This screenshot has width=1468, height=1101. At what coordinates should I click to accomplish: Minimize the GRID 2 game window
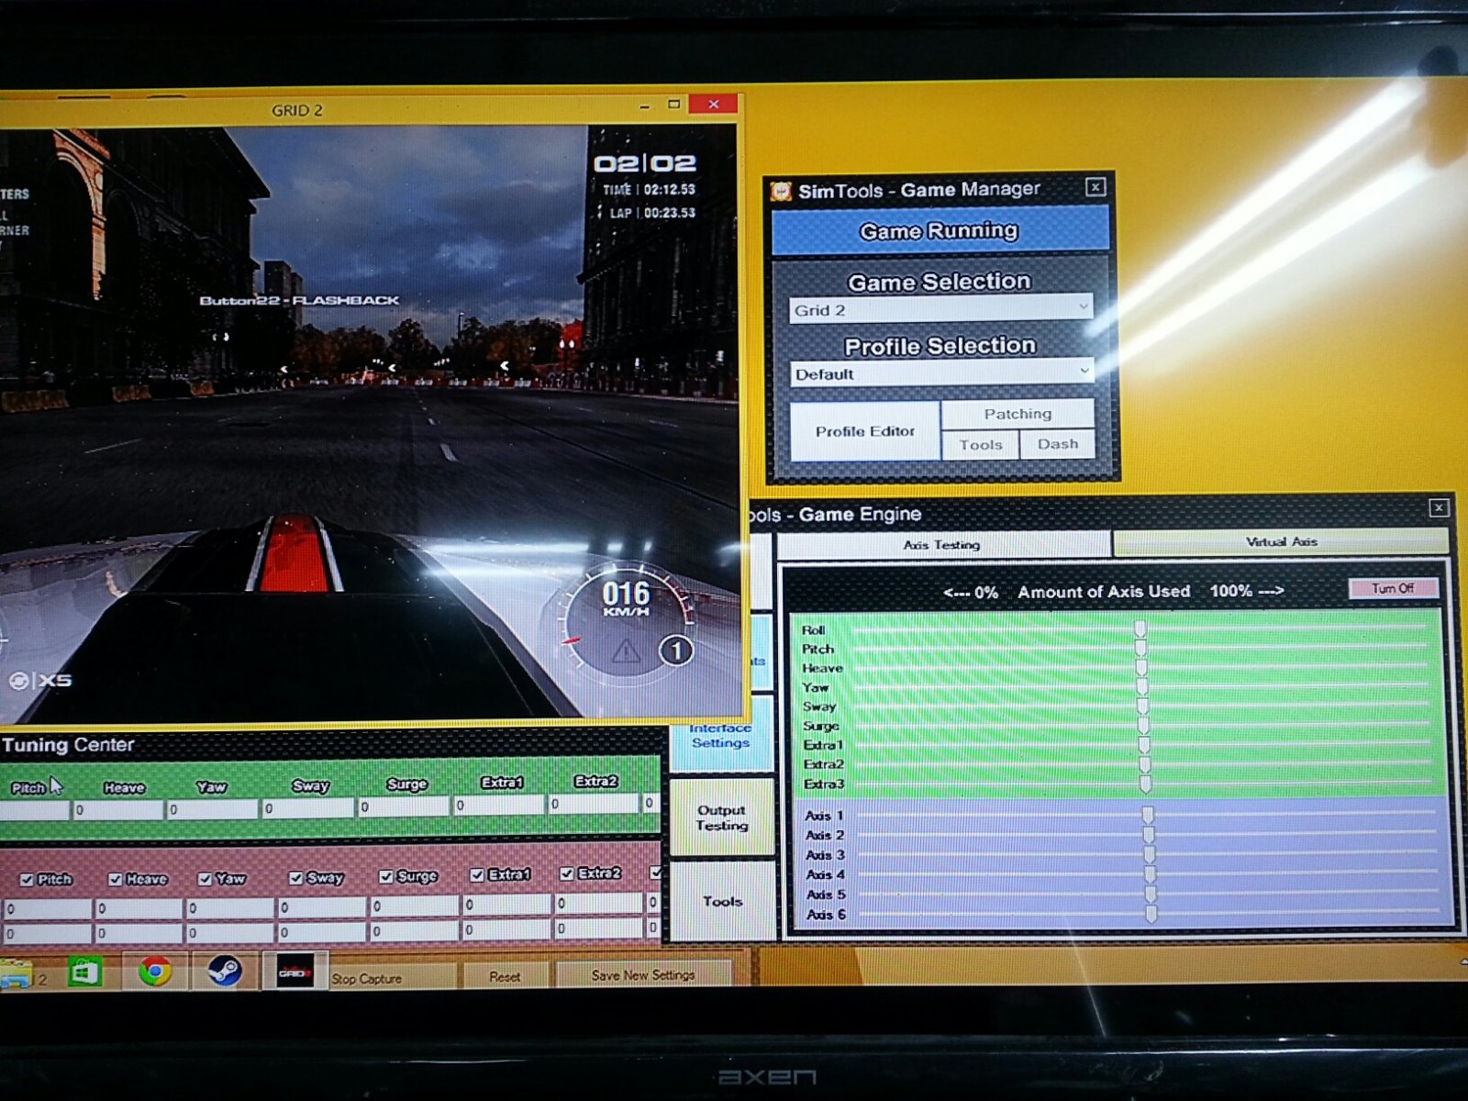point(645,106)
